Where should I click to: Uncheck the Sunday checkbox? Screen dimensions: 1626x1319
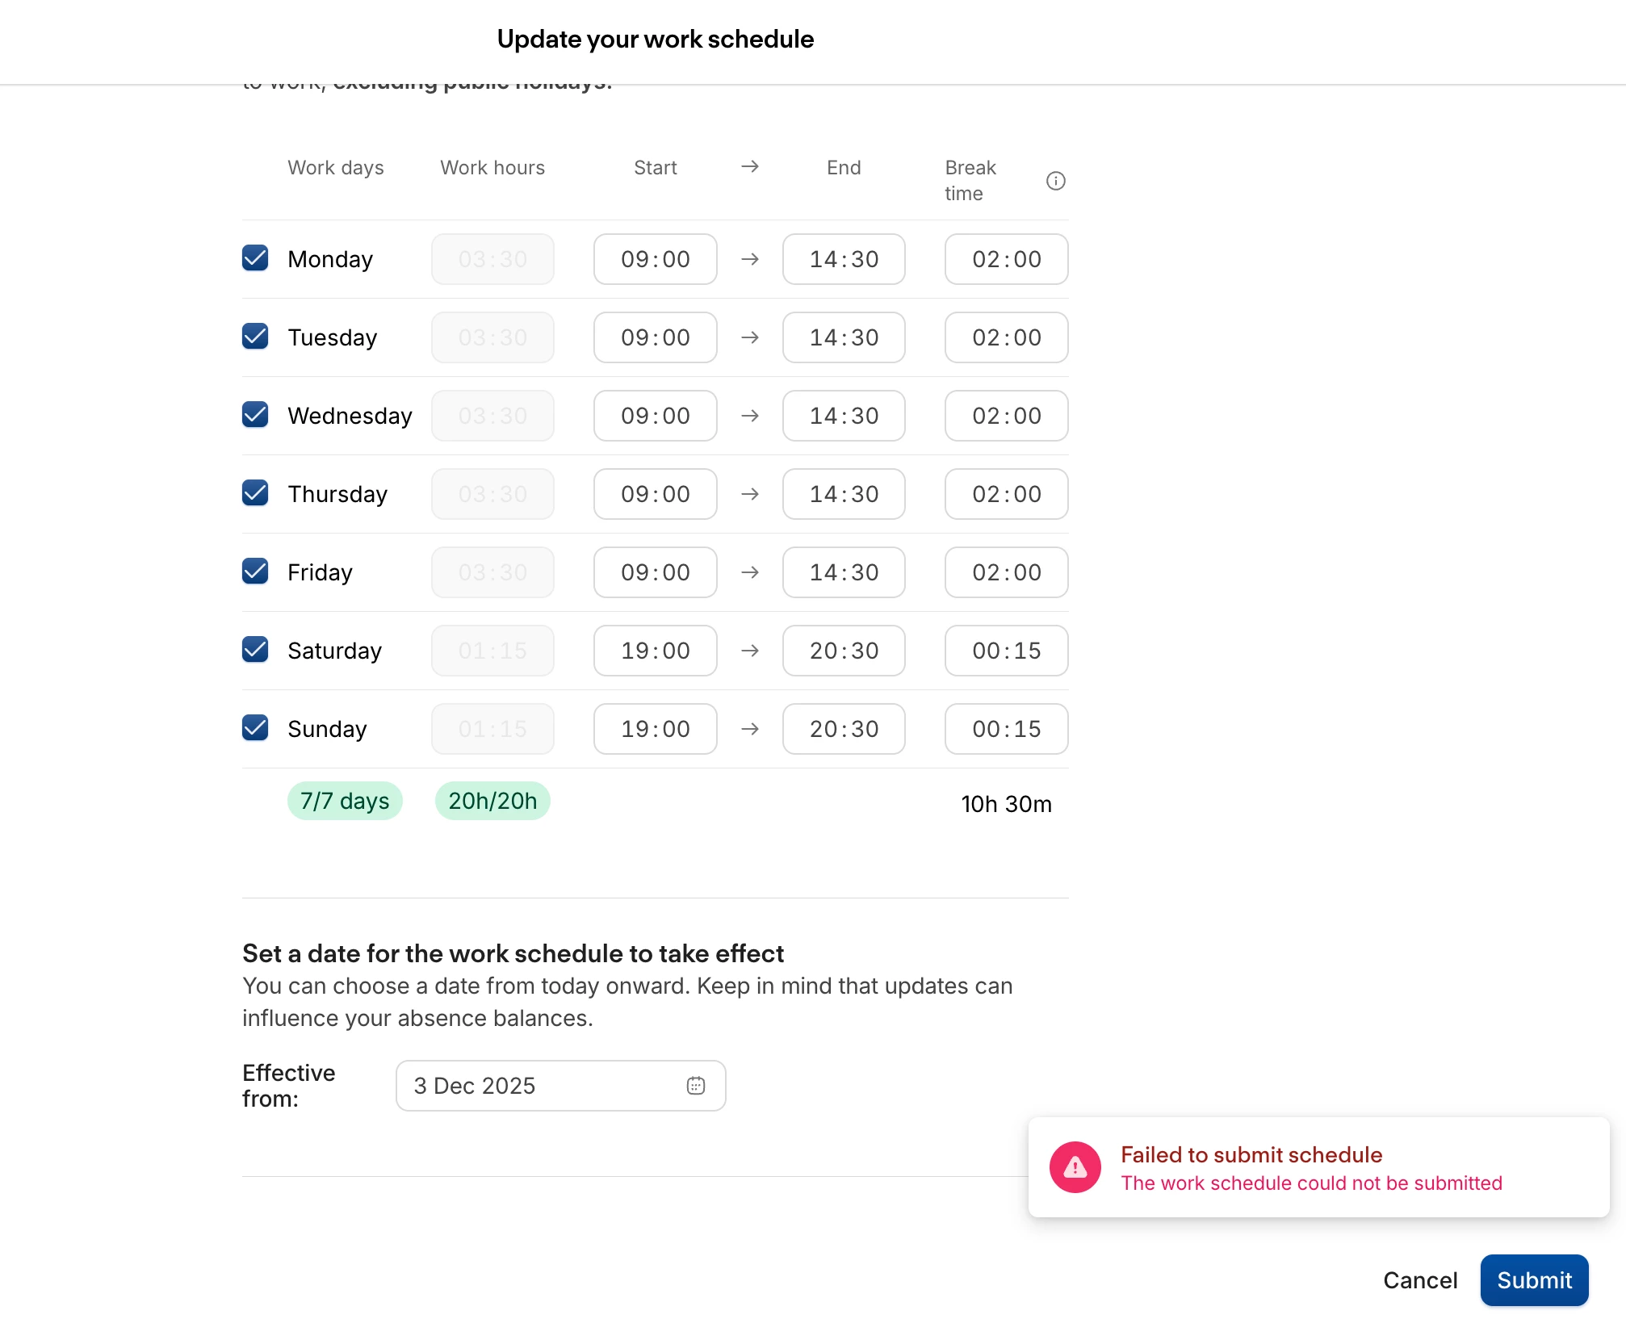point(255,728)
